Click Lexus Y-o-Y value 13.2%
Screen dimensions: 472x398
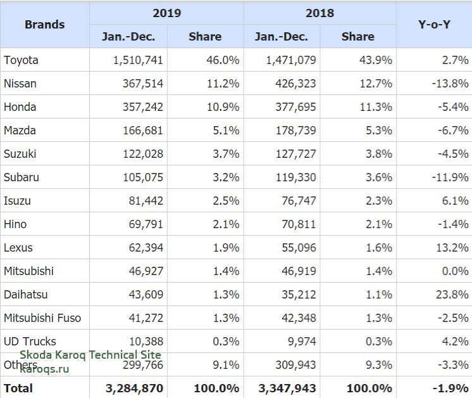coord(452,248)
